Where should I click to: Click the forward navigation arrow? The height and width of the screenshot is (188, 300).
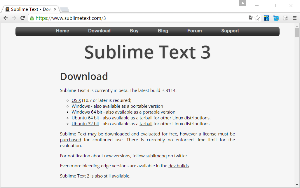14,18
